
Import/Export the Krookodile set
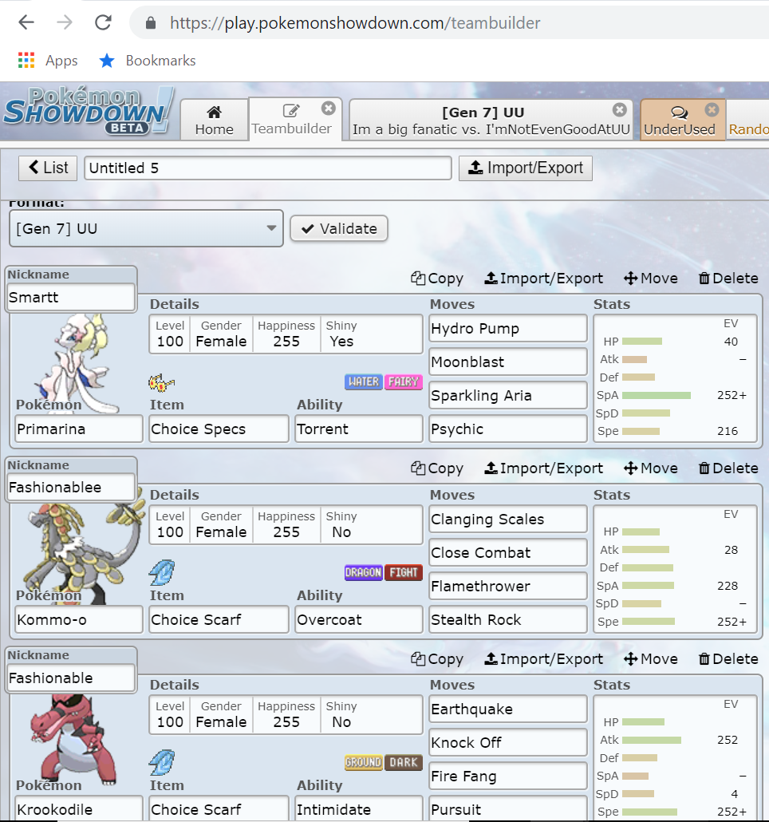pos(543,659)
